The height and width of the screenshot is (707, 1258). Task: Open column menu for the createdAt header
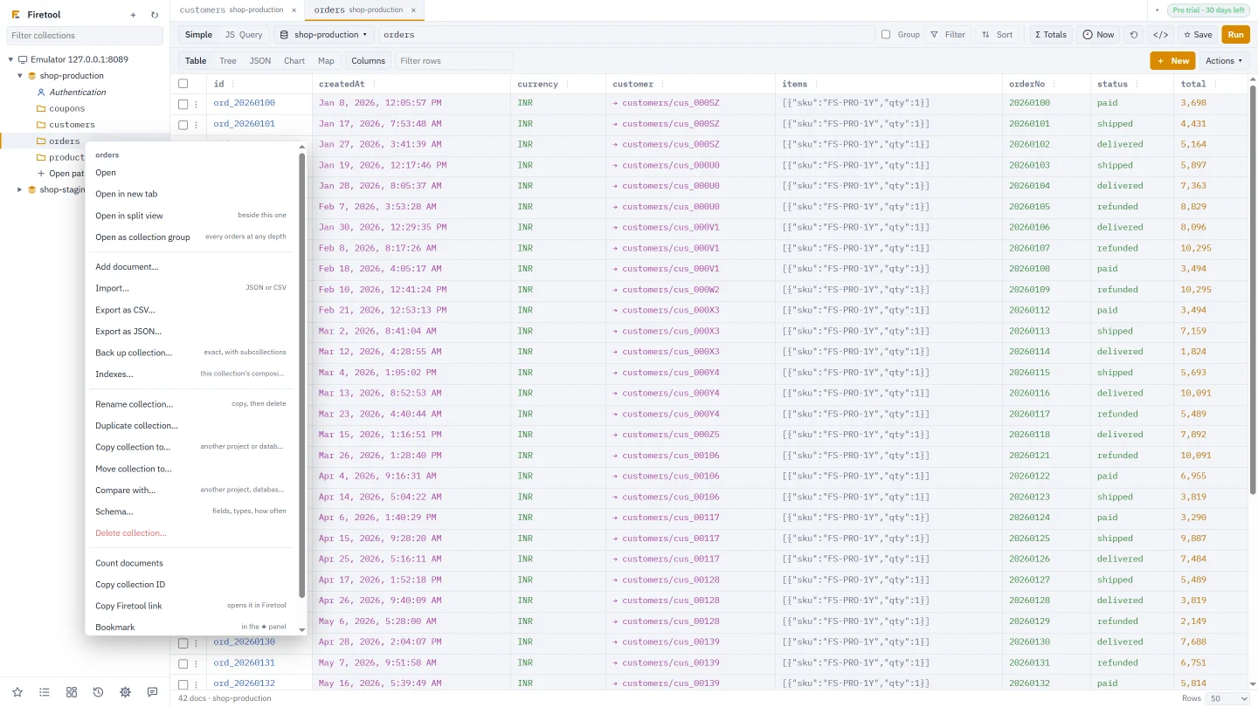click(x=375, y=85)
